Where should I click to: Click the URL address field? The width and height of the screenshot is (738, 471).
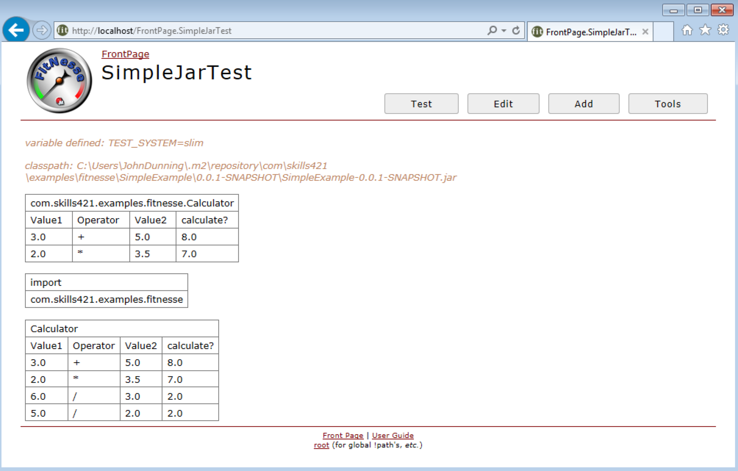[x=276, y=30]
